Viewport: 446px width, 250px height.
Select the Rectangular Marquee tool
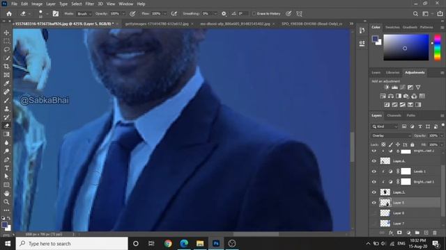(x=6, y=42)
